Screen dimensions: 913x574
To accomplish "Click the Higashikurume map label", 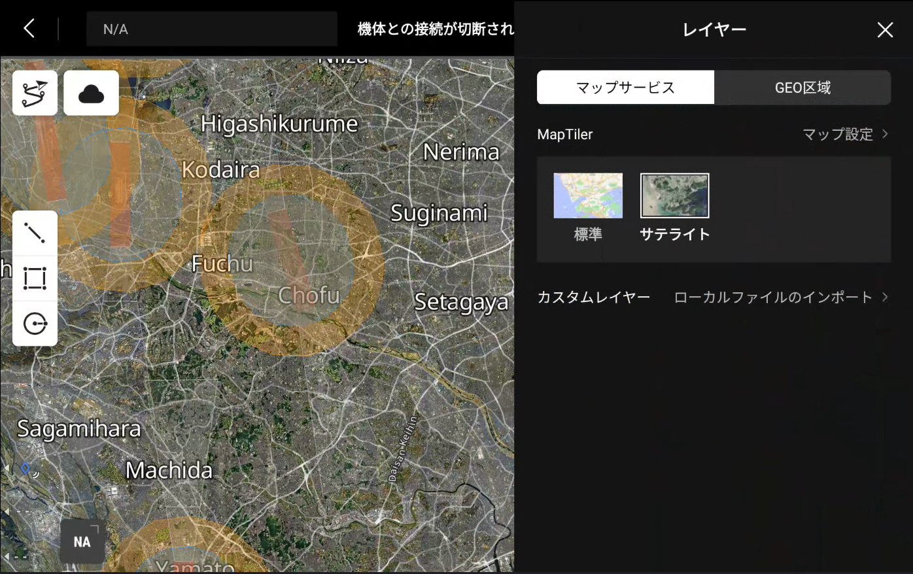I will click(x=279, y=124).
